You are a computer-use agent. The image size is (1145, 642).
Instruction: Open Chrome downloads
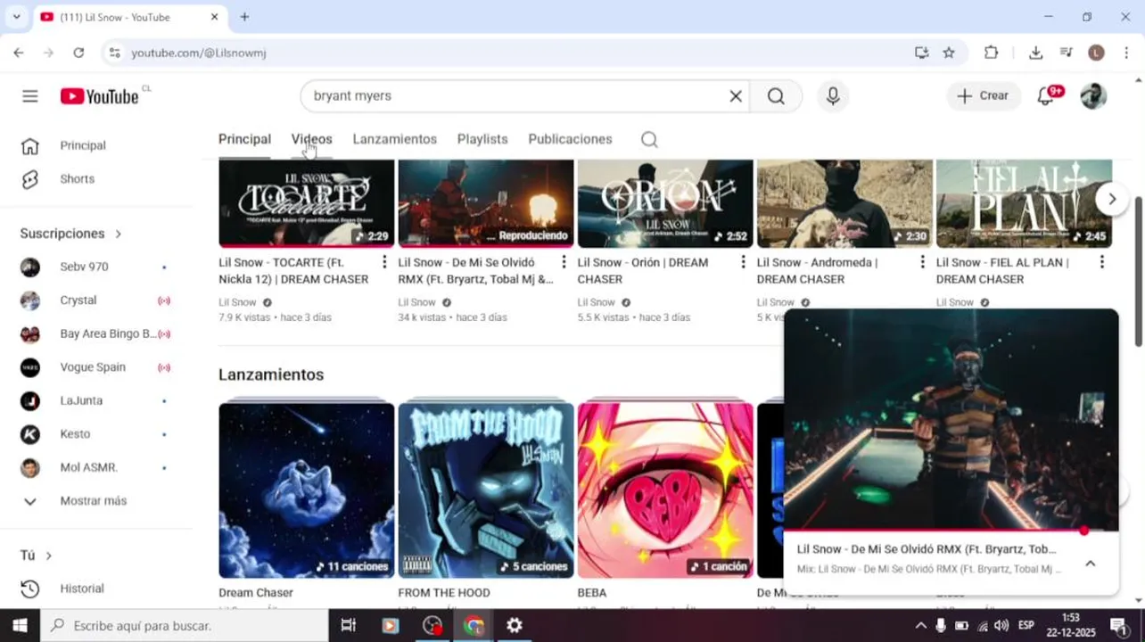tap(1035, 53)
